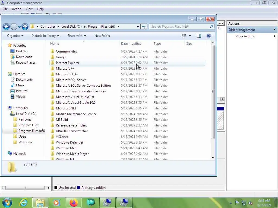This screenshot has width=278, height=208.
Task: Open the Music library icon
Action: (x=12, y=85)
